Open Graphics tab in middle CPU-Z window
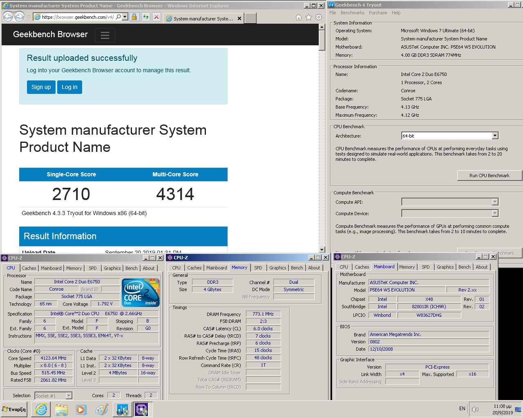Screen dimensions: 523x418 (x=278, y=268)
